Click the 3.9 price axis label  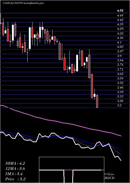(119, 56)
